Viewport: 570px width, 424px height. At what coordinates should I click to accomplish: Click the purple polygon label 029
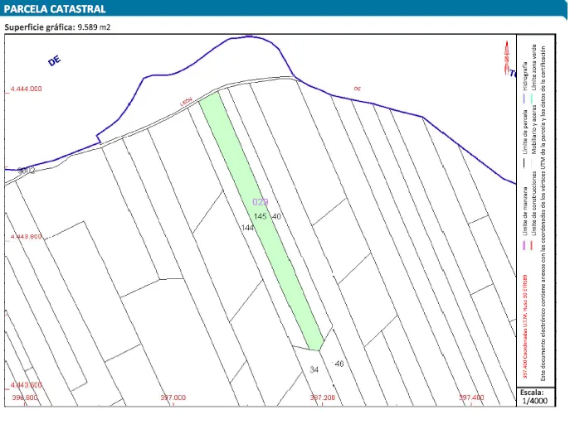(x=260, y=202)
